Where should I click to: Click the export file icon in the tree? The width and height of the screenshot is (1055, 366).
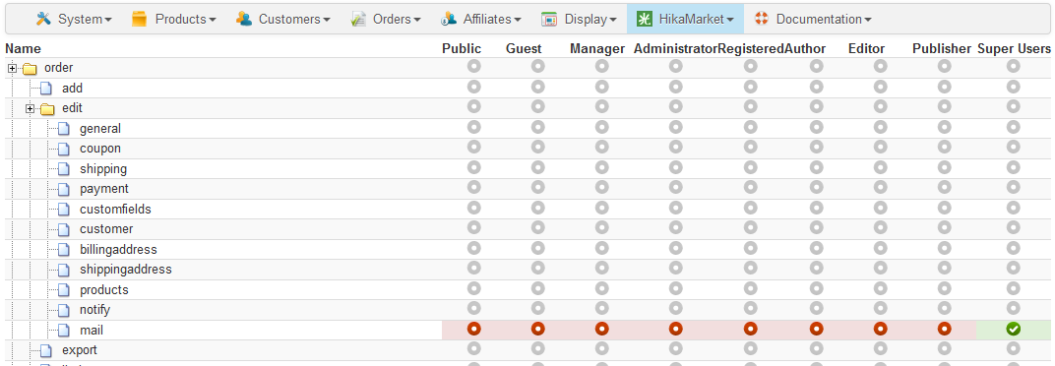click(45, 350)
